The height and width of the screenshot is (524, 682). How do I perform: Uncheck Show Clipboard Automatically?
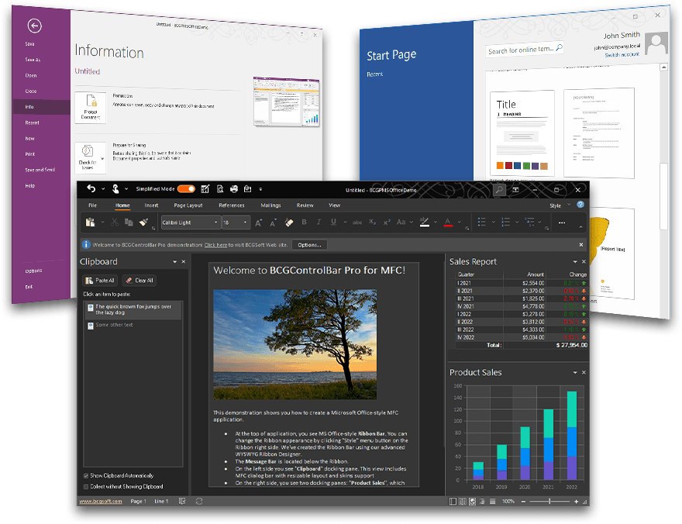[x=86, y=476]
